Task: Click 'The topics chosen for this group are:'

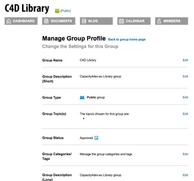Action: [x=104, y=114]
